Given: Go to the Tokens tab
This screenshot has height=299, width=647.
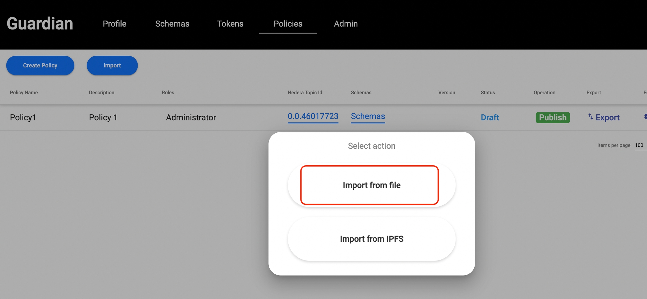Looking at the screenshot, I should 230,24.
